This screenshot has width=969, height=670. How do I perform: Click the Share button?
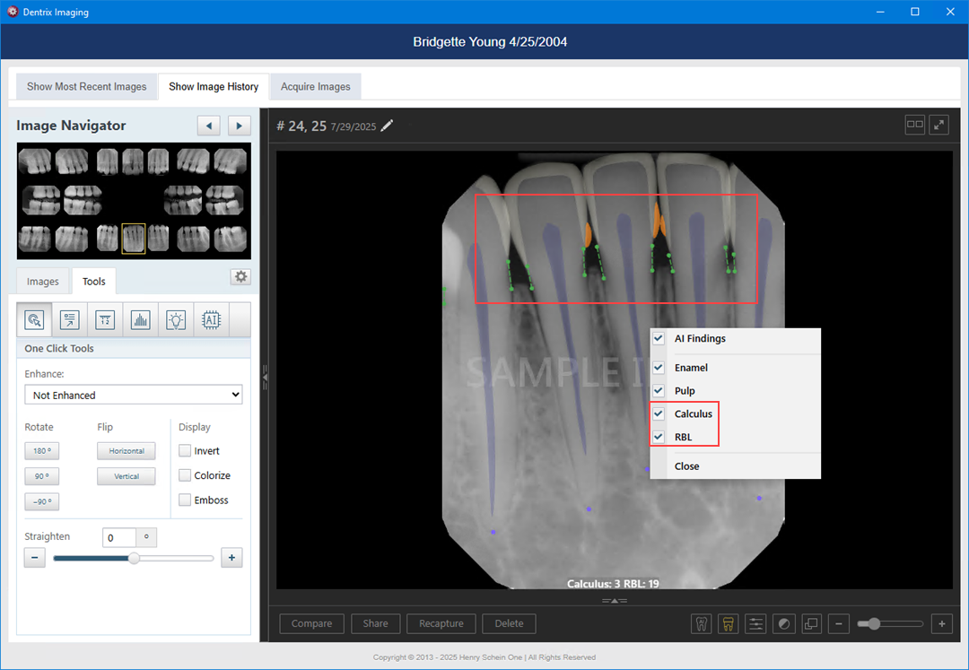(376, 623)
